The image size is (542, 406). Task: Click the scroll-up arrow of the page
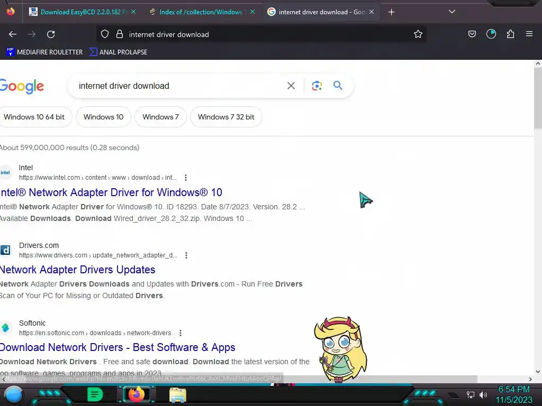pos(538,63)
